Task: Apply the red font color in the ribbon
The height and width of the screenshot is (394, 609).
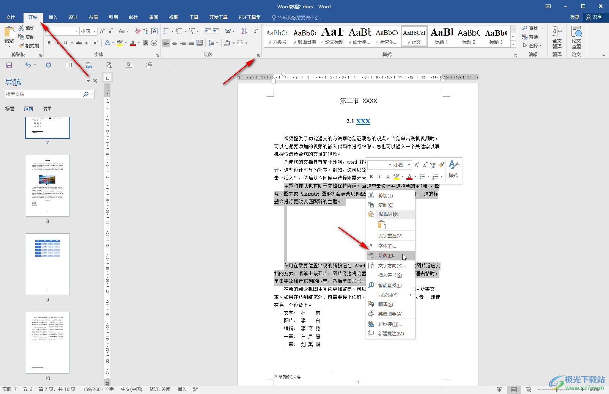Action: pyautogui.click(x=133, y=43)
